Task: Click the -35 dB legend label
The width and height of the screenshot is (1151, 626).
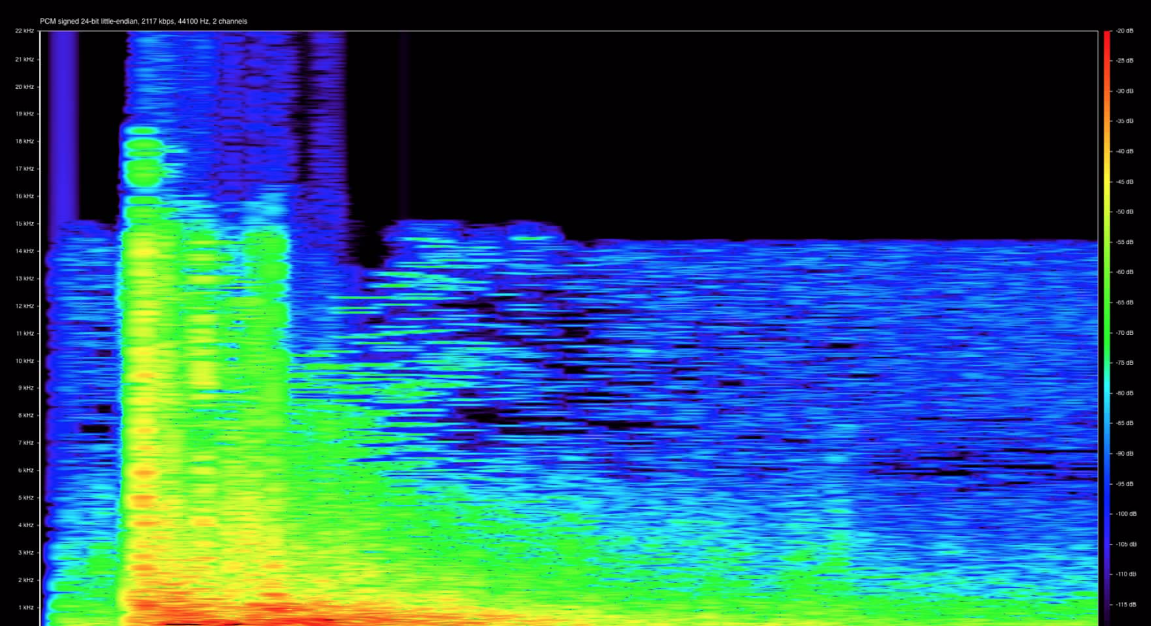Action: coord(1124,121)
